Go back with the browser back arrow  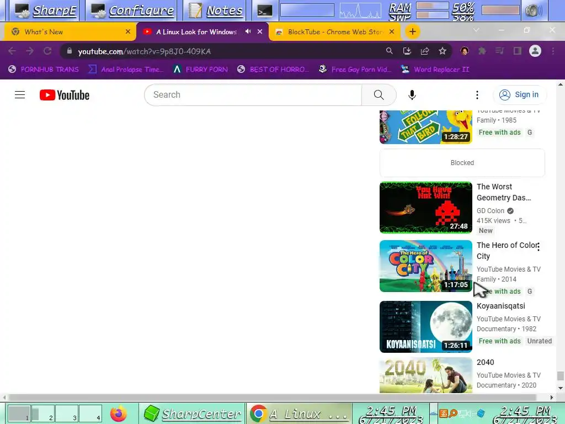[x=12, y=51]
